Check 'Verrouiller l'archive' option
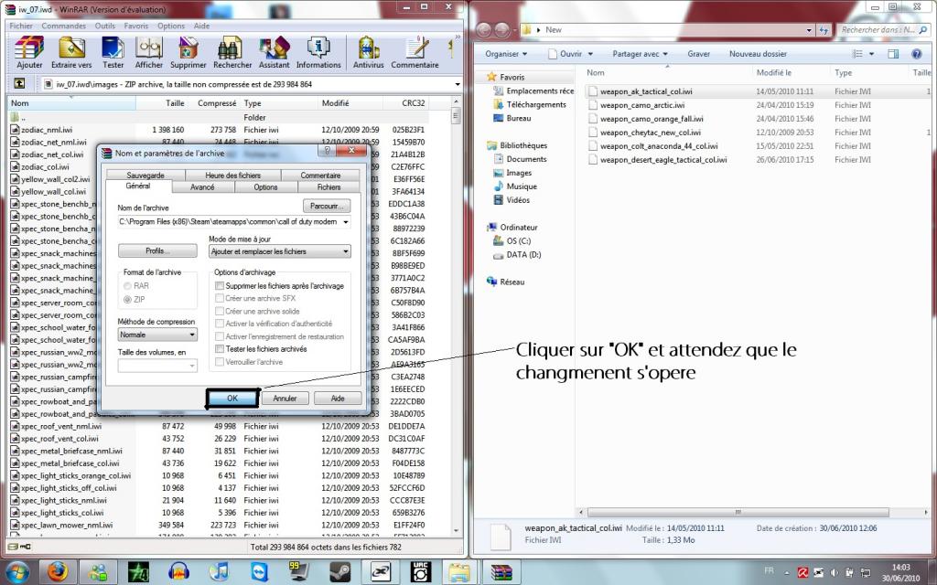 (220, 362)
